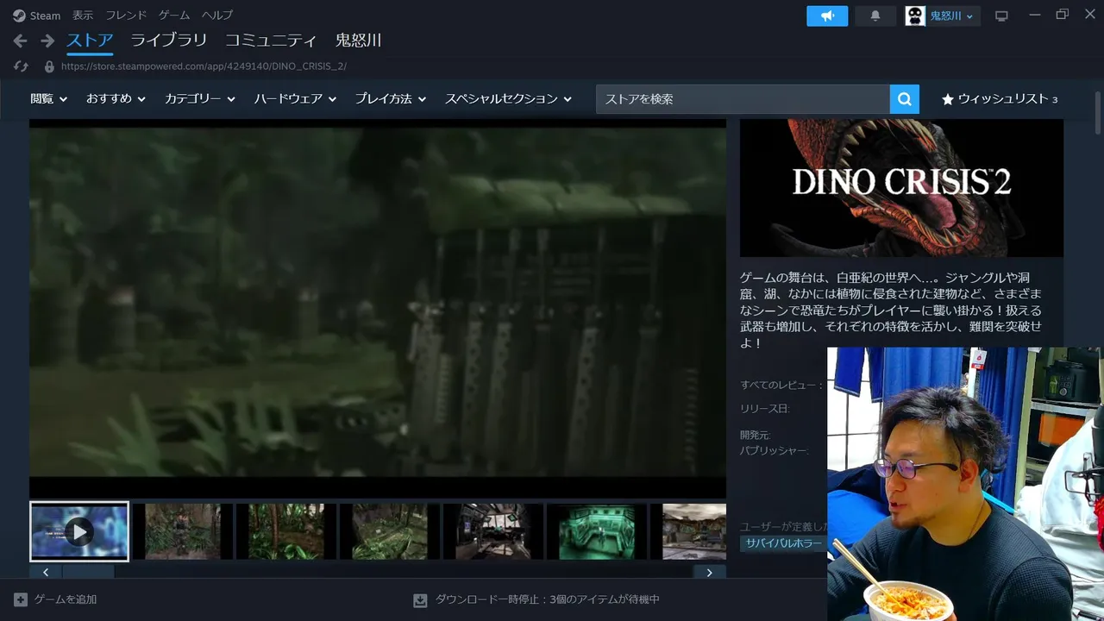The height and width of the screenshot is (621, 1104).
Task: Click the パブリッシャー label
Action: click(774, 450)
